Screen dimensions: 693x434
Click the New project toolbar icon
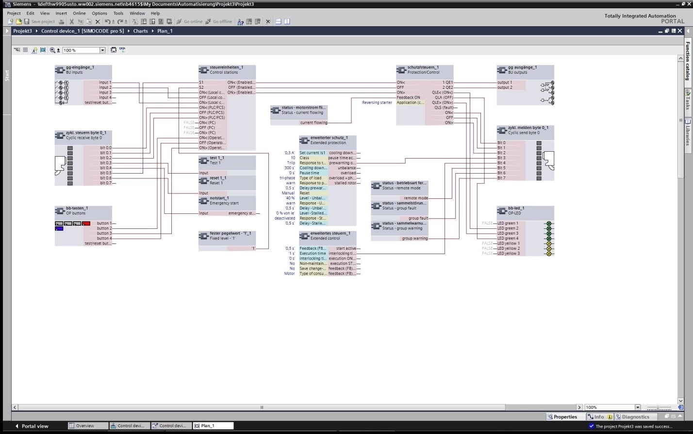[x=11, y=22]
